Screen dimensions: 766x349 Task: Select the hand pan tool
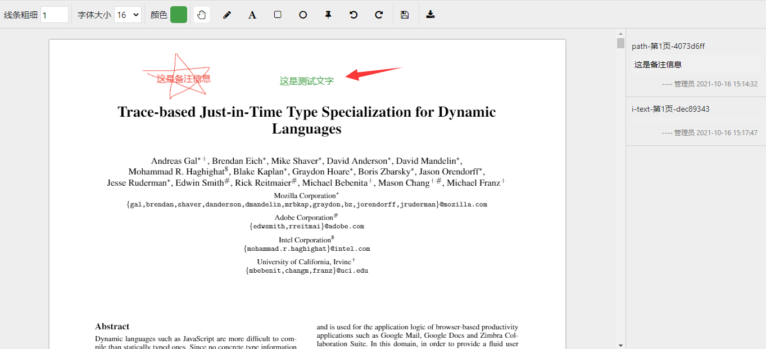pyautogui.click(x=202, y=15)
